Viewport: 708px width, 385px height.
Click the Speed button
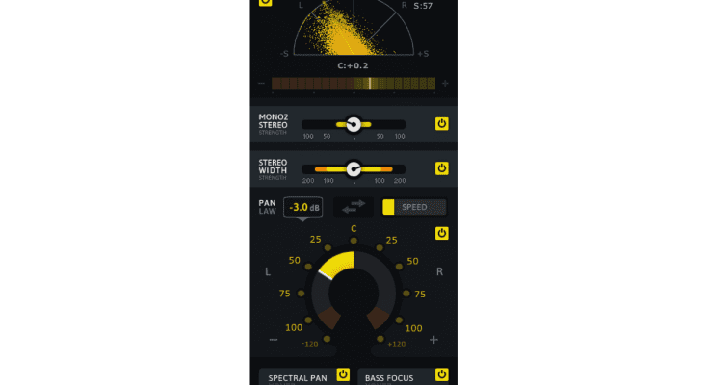tap(414, 207)
